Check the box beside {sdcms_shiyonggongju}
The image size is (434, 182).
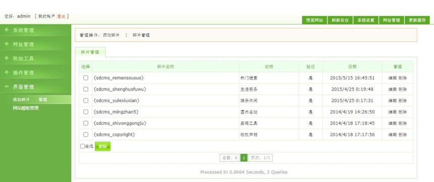pyautogui.click(x=86, y=123)
